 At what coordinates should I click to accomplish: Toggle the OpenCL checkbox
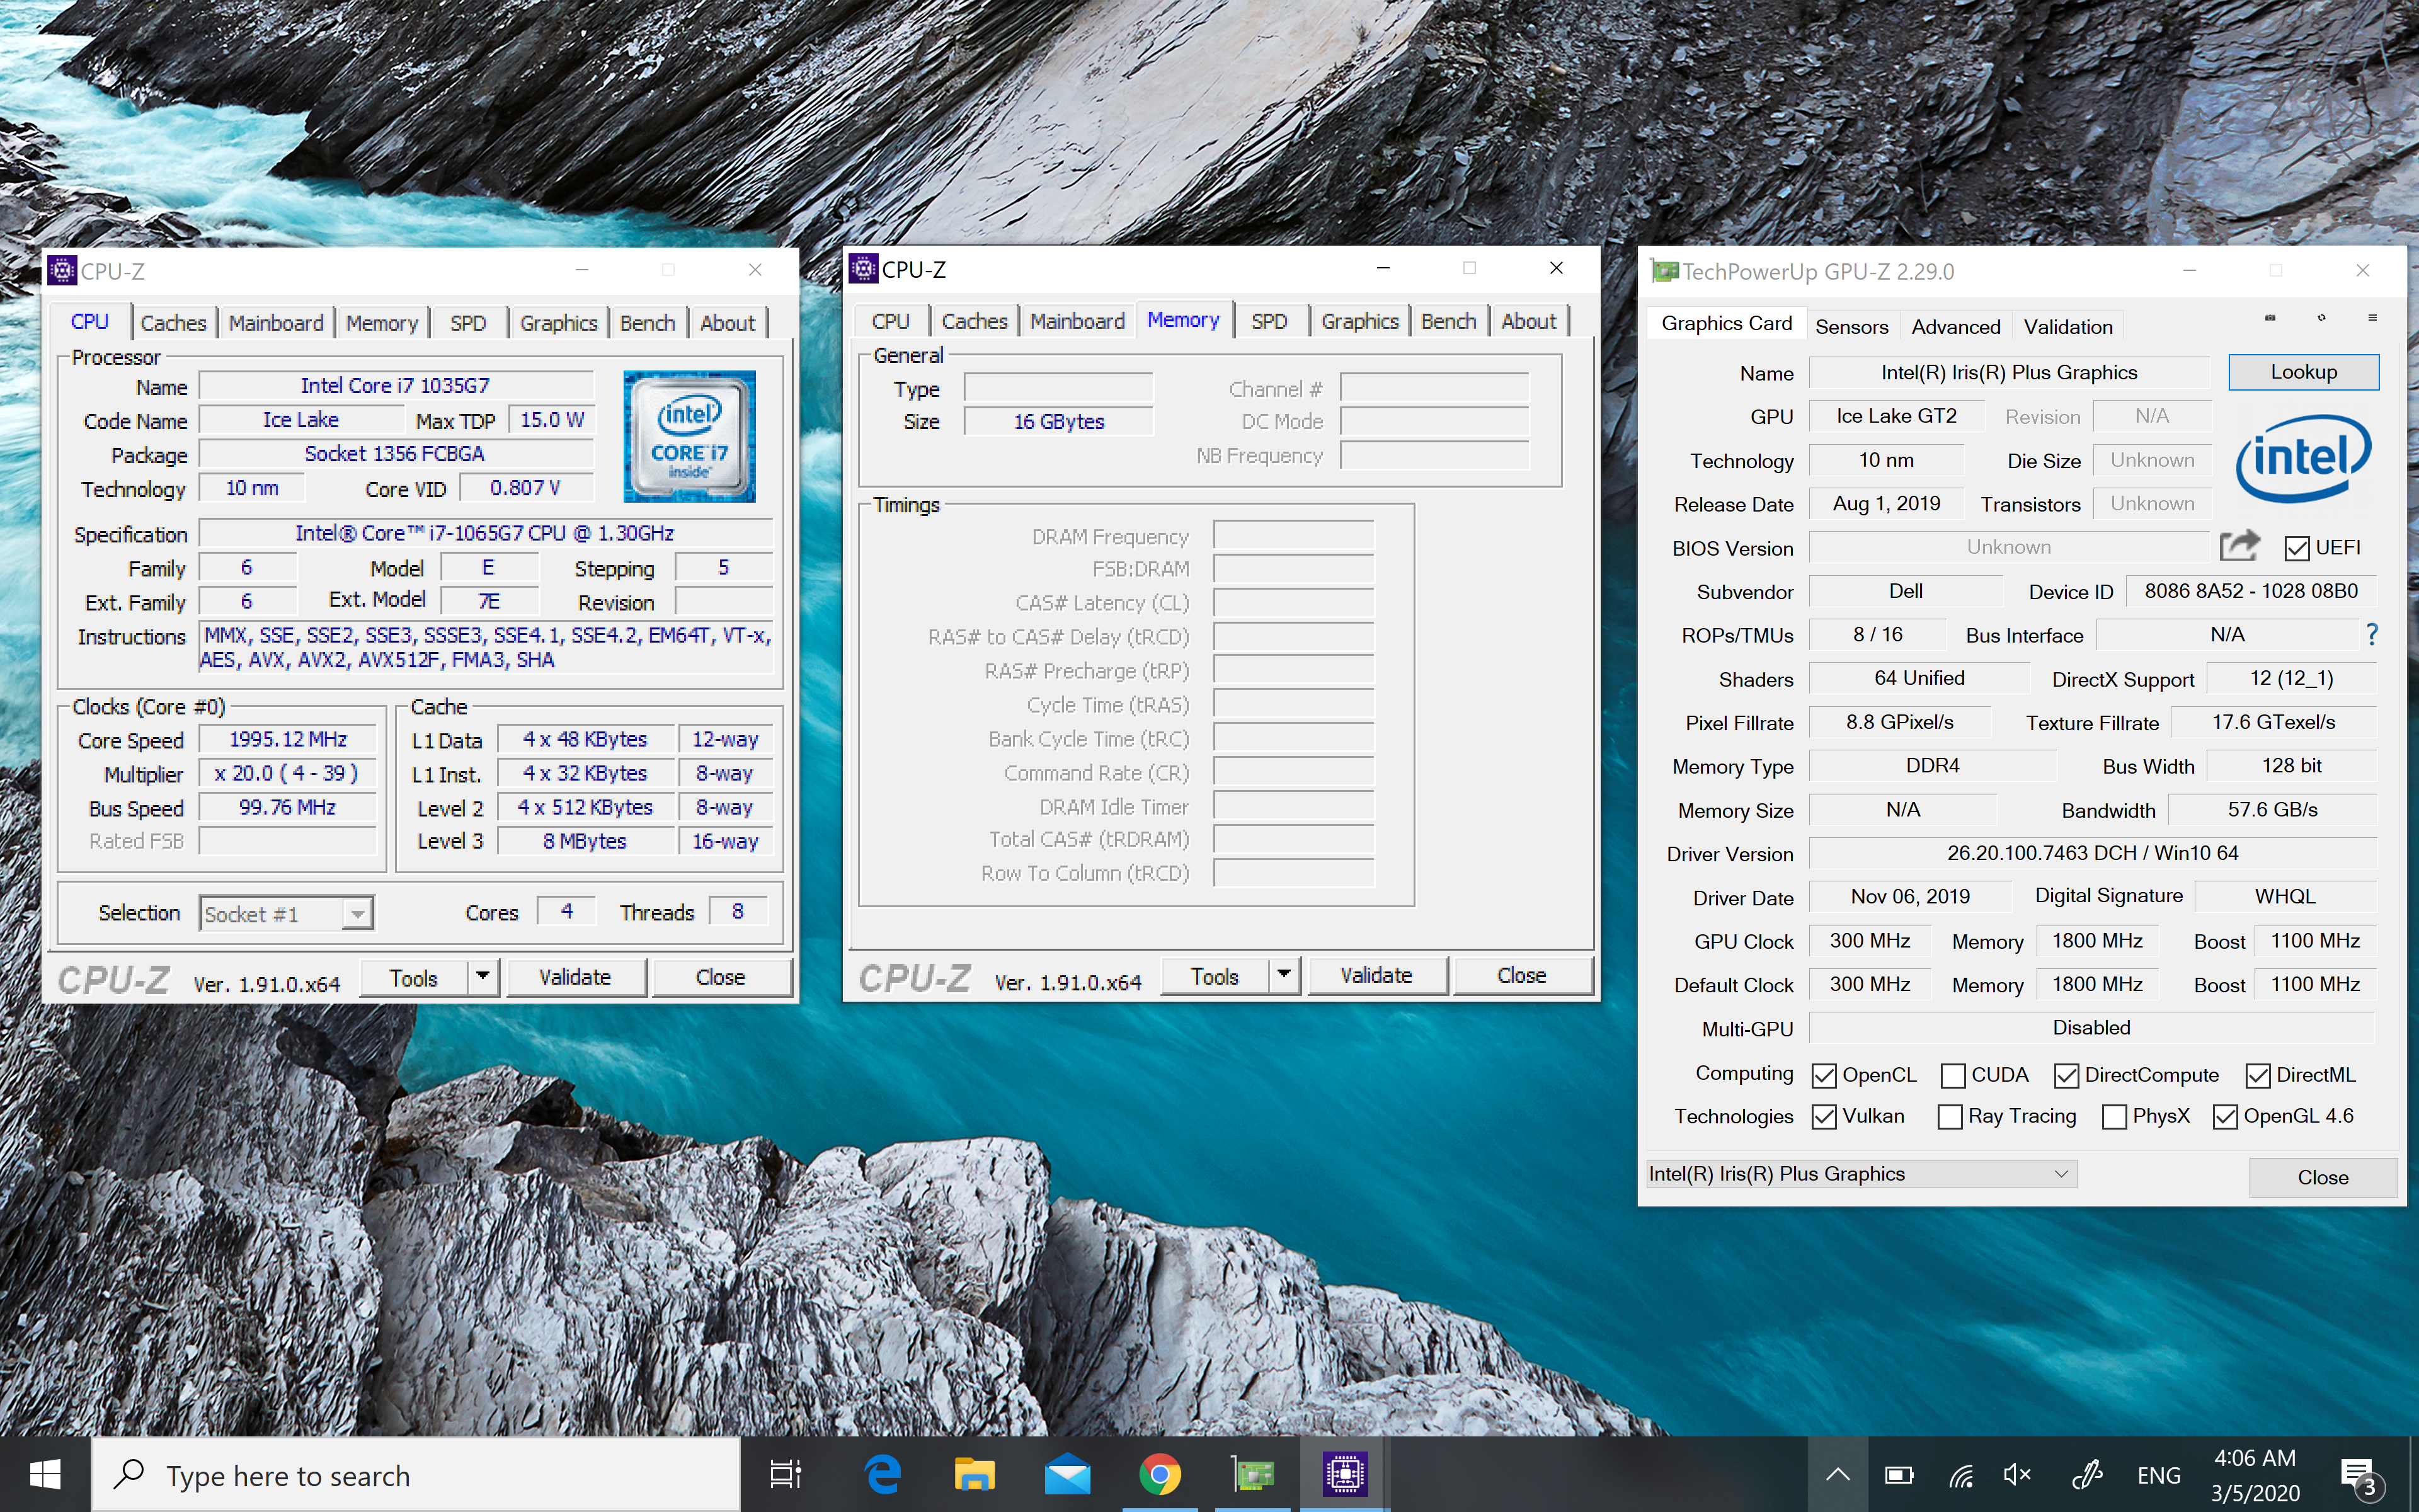pyautogui.click(x=1823, y=1075)
